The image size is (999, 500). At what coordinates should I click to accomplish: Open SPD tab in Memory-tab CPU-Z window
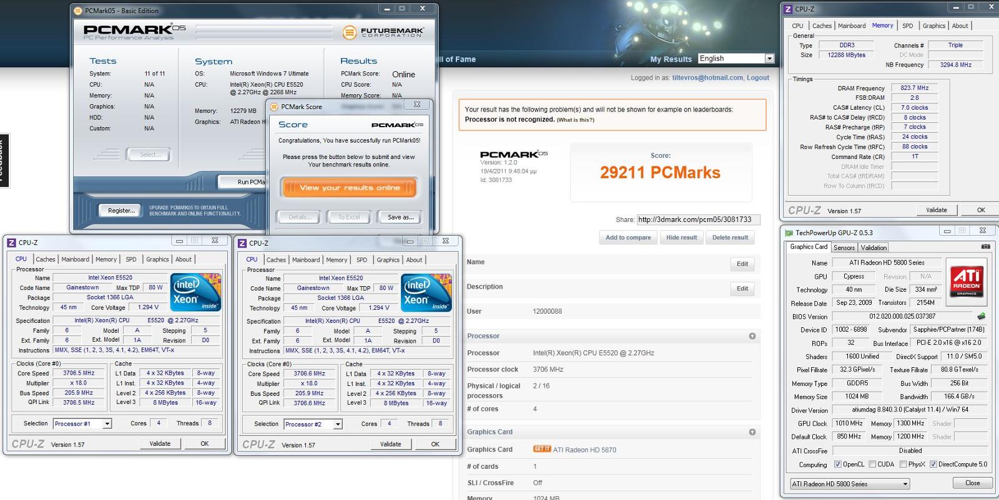[907, 26]
